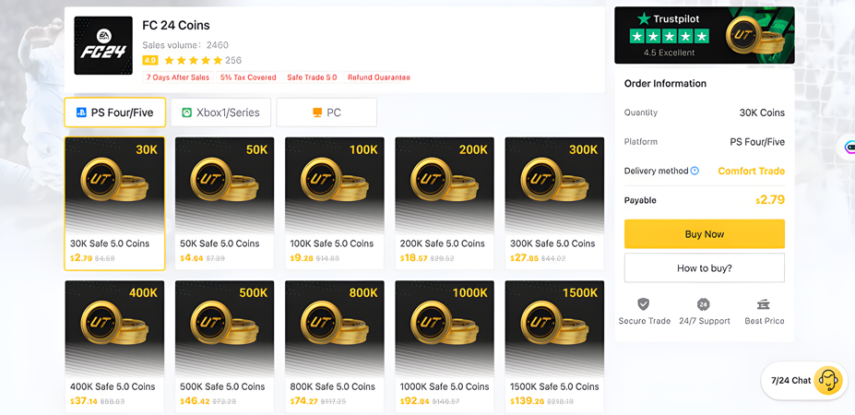Click the 400K Safe 5.0 Coins label
This screenshot has width=855, height=415.
coord(113,386)
